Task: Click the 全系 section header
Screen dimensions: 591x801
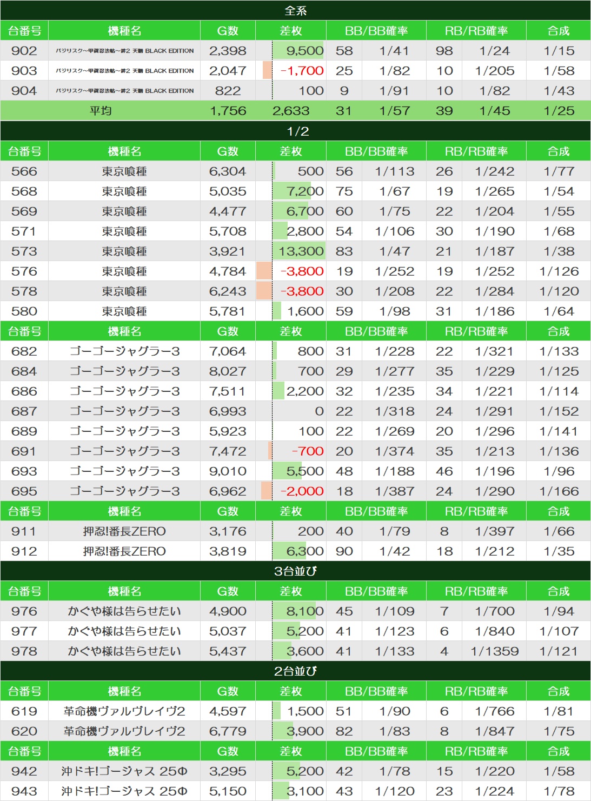Action: click(295, 10)
